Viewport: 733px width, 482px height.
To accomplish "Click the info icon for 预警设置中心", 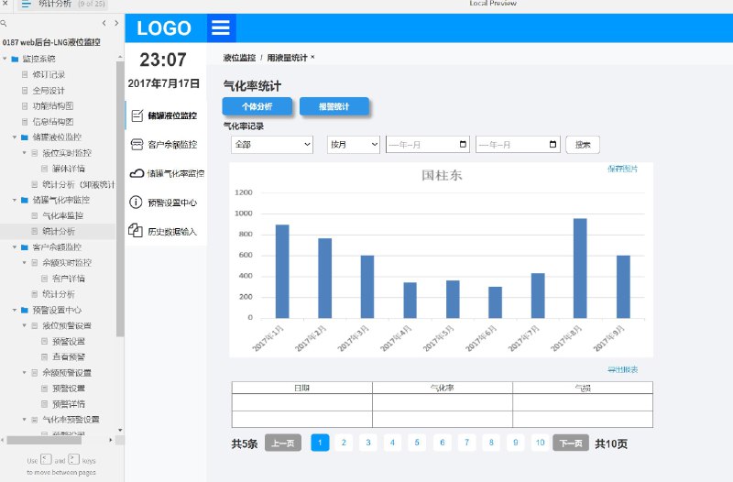I will point(136,203).
